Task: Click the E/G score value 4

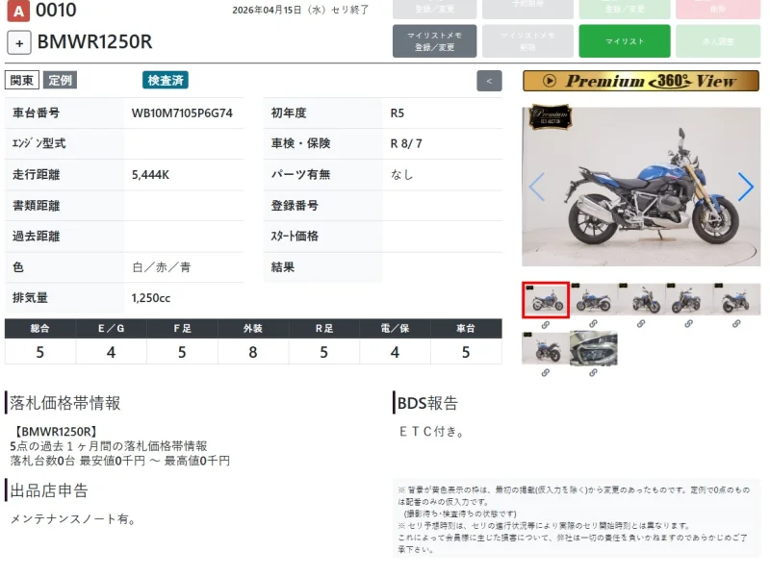Action: click(111, 352)
